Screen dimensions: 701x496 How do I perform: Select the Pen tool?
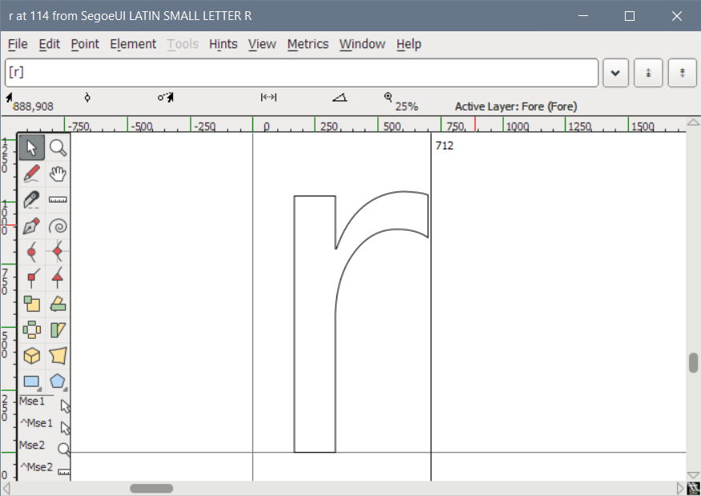31,225
